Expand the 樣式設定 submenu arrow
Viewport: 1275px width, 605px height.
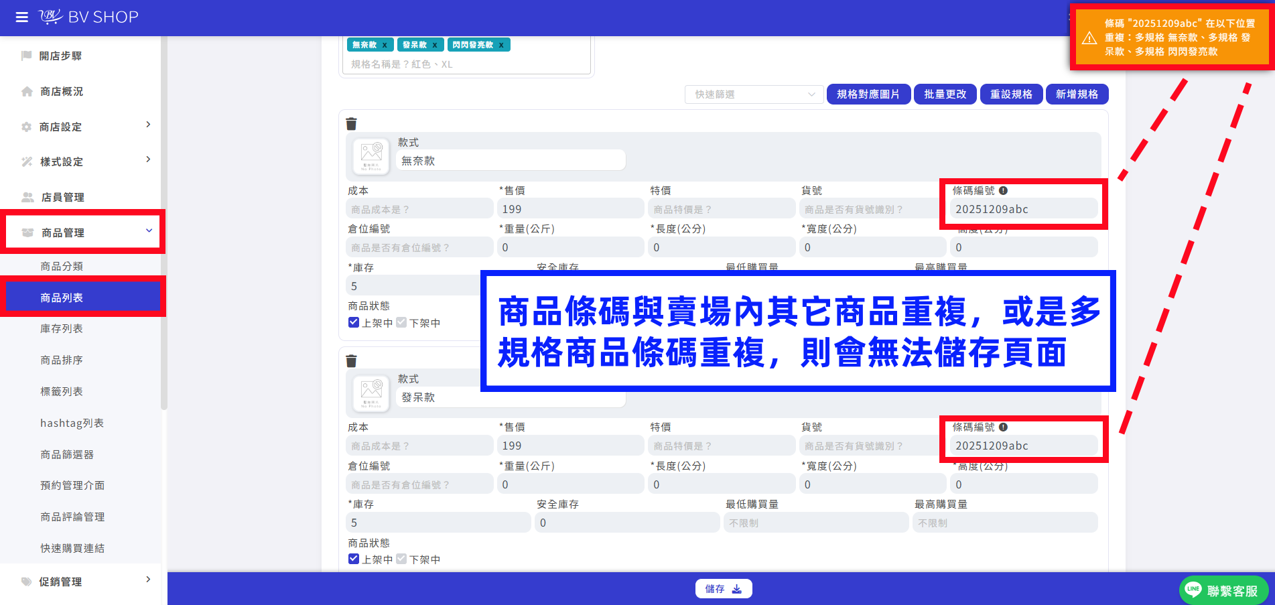point(148,159)
